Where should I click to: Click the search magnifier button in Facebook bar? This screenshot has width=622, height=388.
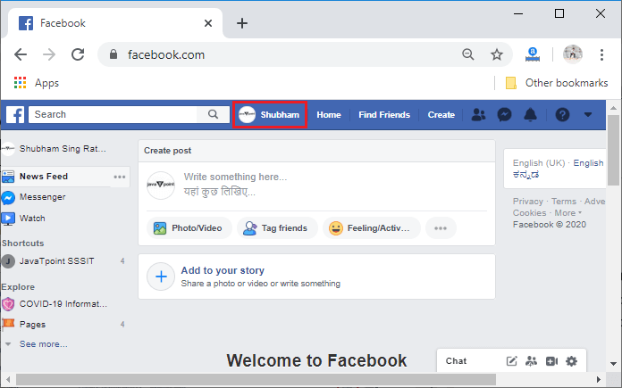click(213, 114)
